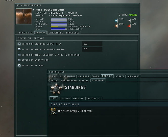Image resolution: width=168 pixels, height=137 pixels.
Task: Tick Attack If Other Security Status Dropping
Action: point(19,55)
